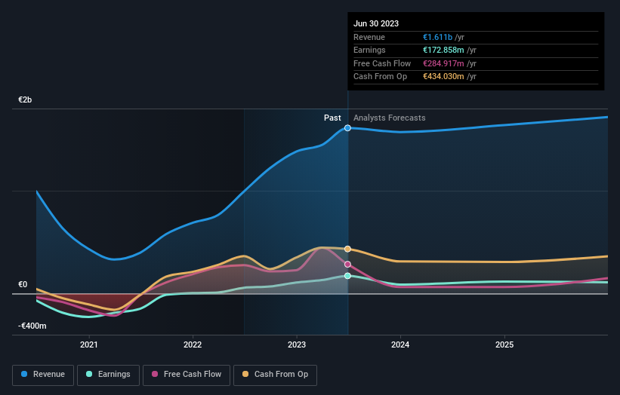Click the Free Cash Flow label in tooltip

(x=382, y=63)
